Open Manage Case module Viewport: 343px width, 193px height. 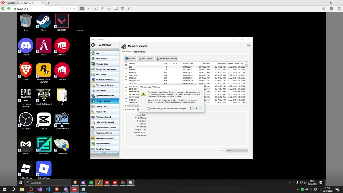[x=105, y=64]
